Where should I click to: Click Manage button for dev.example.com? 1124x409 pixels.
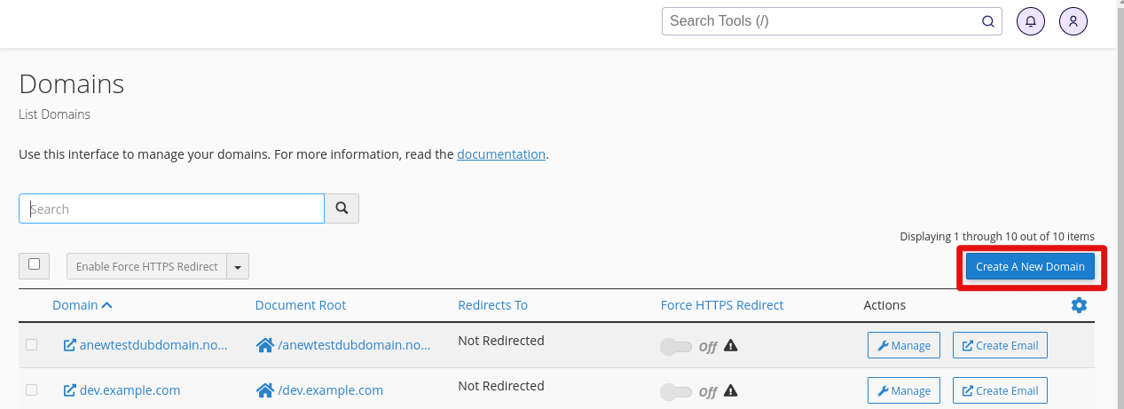[903, 391]
